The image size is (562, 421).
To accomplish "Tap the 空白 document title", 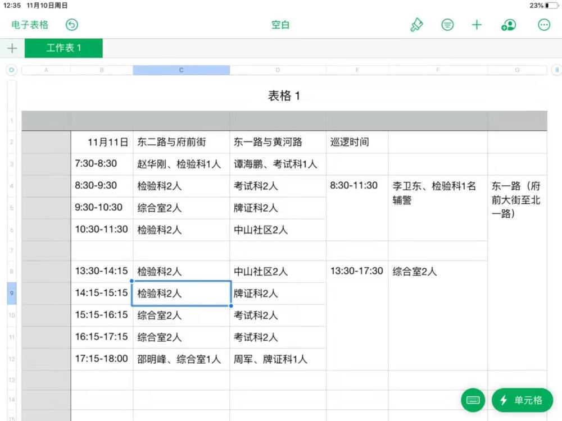I will pos(280,25).
